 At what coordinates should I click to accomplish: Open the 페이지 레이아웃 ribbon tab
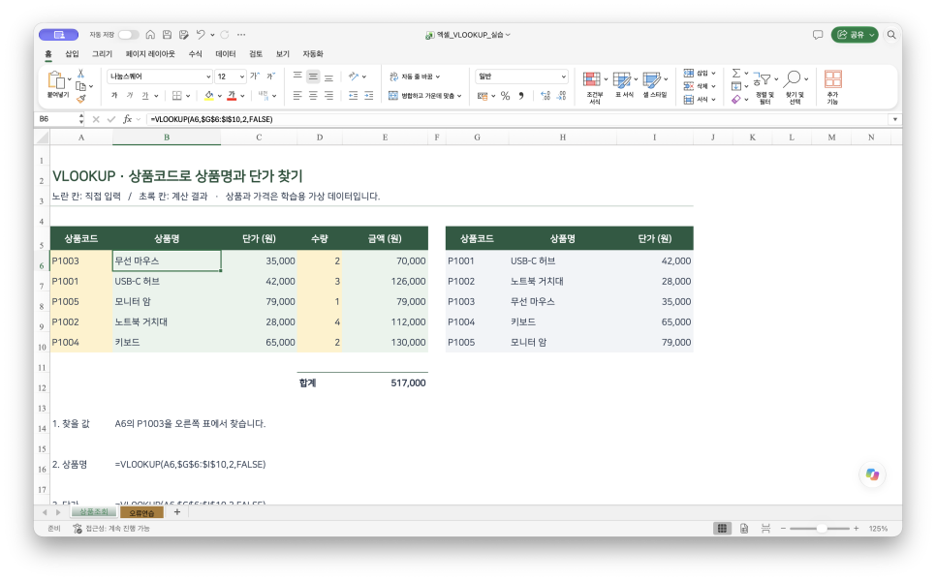(150, 53)
